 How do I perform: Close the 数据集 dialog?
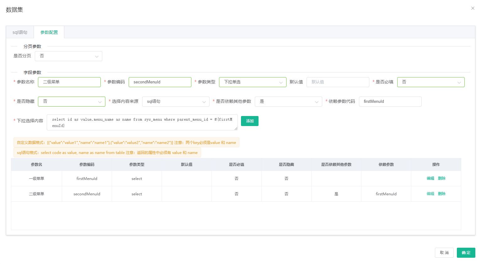[x=473, y=8]
